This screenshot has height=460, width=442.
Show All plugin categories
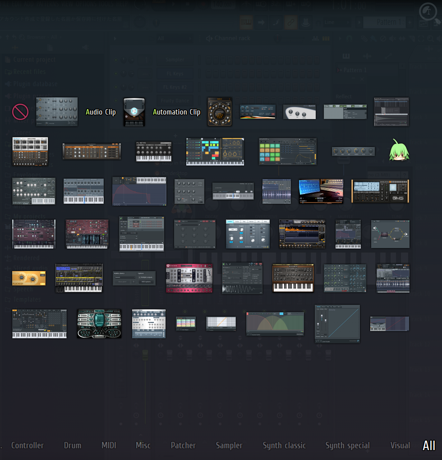click(x=429, y=445)
